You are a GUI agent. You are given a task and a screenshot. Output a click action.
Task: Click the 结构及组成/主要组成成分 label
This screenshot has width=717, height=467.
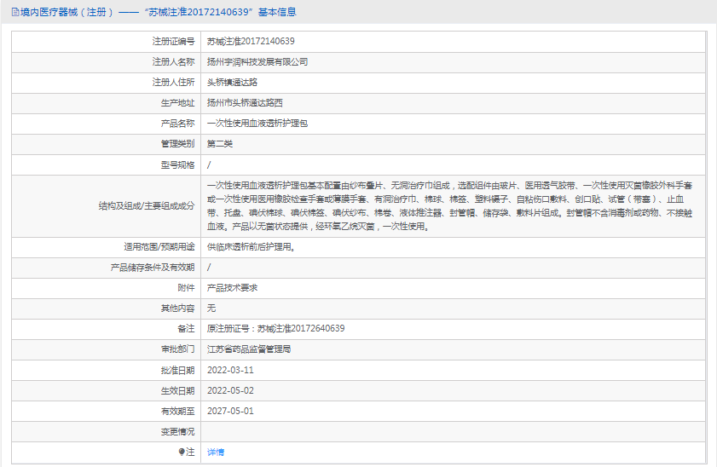click(147, 205)
